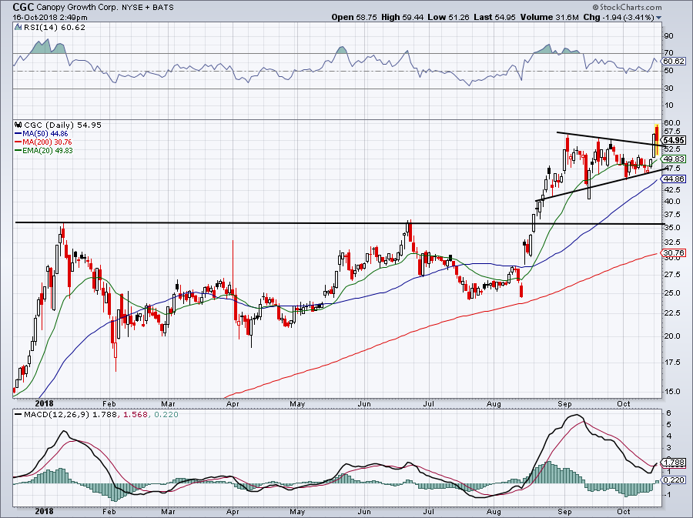
Task: Click the red MA(200) legend line marker
Action: click(x=18, y=142)
